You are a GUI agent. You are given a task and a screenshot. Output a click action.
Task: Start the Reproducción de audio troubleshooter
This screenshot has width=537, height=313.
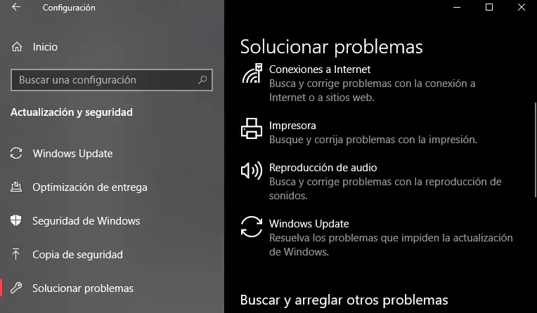[x=323, y=168]
